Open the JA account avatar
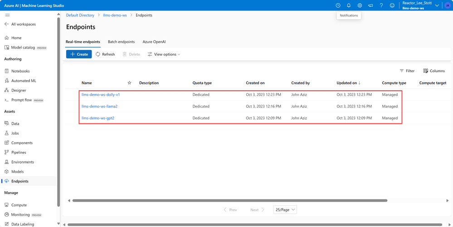453x227 pixels. pyautogui.click(x=448, y=5)
